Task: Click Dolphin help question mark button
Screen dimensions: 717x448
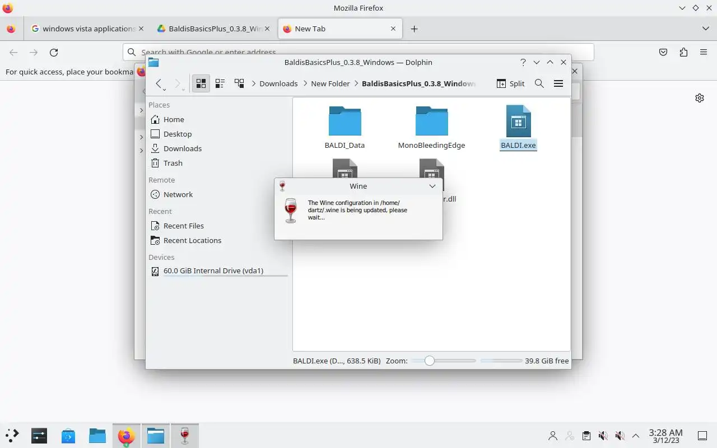Action: (523, 62)
